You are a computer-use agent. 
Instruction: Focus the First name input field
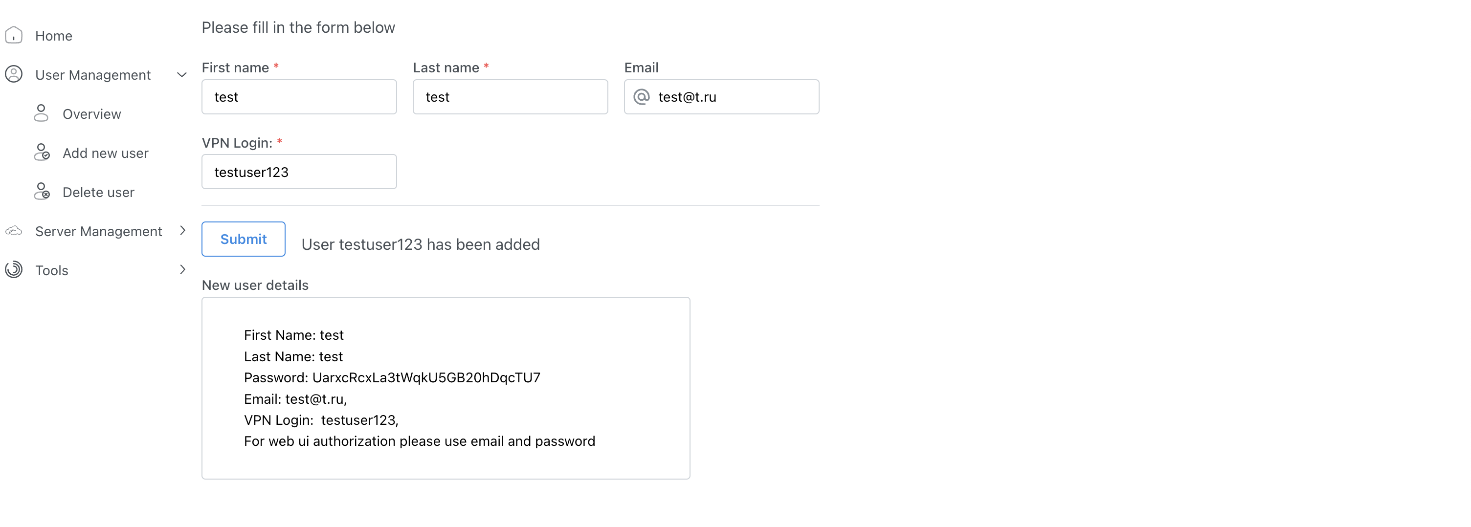[x=299, y=97]
